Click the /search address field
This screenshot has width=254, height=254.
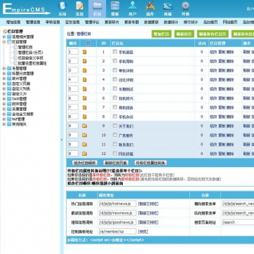238,222
